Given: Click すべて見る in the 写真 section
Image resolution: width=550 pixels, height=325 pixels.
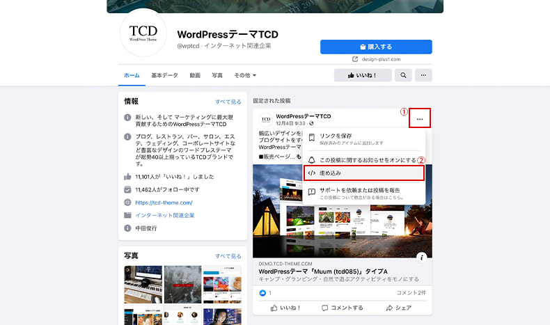Looking at the screenshot, I should click(228, 256).
